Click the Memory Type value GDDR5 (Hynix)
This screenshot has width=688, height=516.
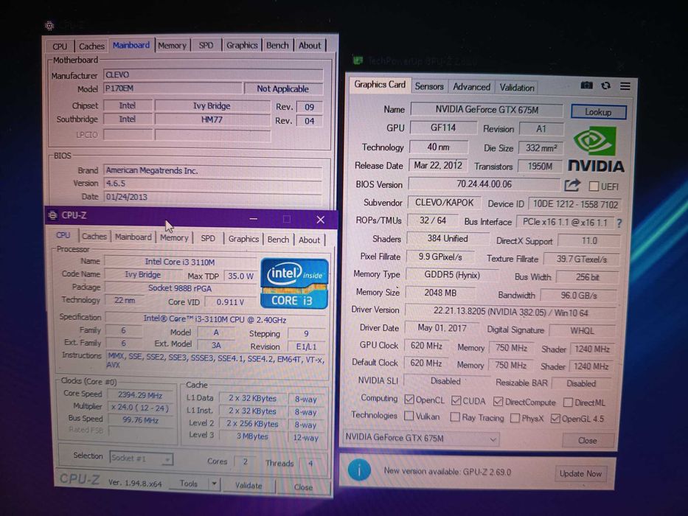click(452, 275)
